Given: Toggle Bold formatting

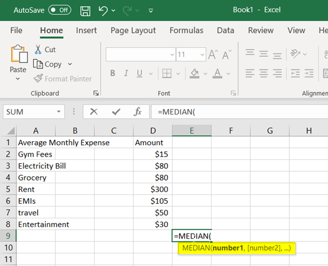Looking at the screenshot, I should (x=113, y=73).
